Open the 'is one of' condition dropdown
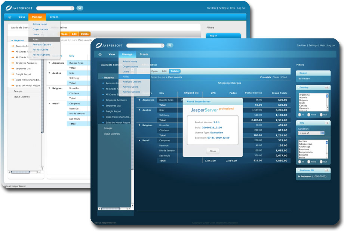 click(x=311, y=133)
